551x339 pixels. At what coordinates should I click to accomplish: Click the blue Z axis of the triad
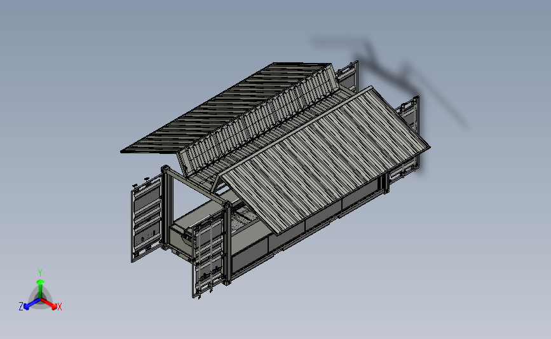32,304
